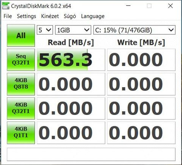This screenshot has height=165, width=182.
Task: Click the Write [MB/s] column header
Action: [141, 42]
